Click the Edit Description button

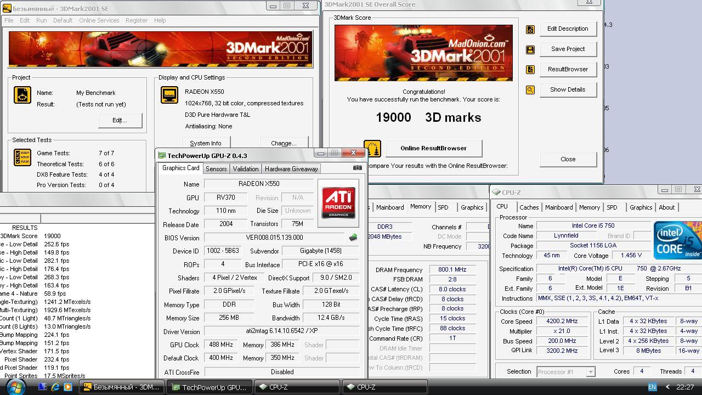[x=568, y=29]
